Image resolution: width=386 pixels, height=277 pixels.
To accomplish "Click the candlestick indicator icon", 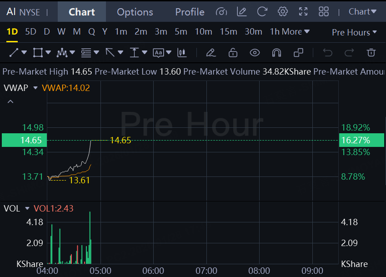I will click(x=182, y=53).
